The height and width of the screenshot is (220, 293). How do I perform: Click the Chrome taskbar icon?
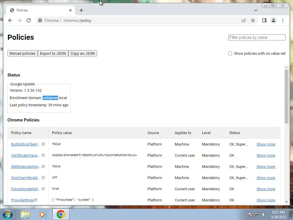61,214
